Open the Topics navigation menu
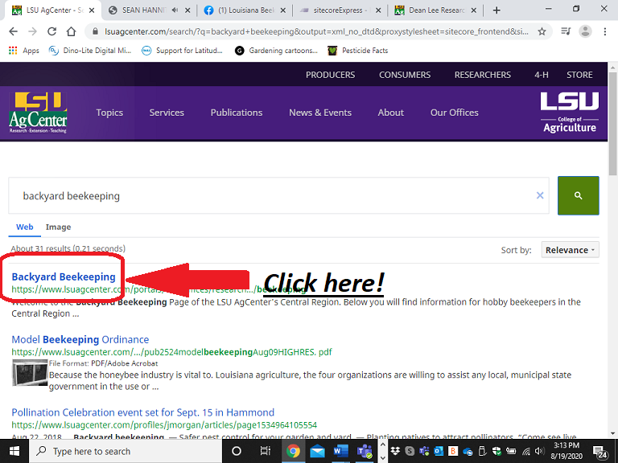Viewport: 618px width, 463px height. (109, 113)
